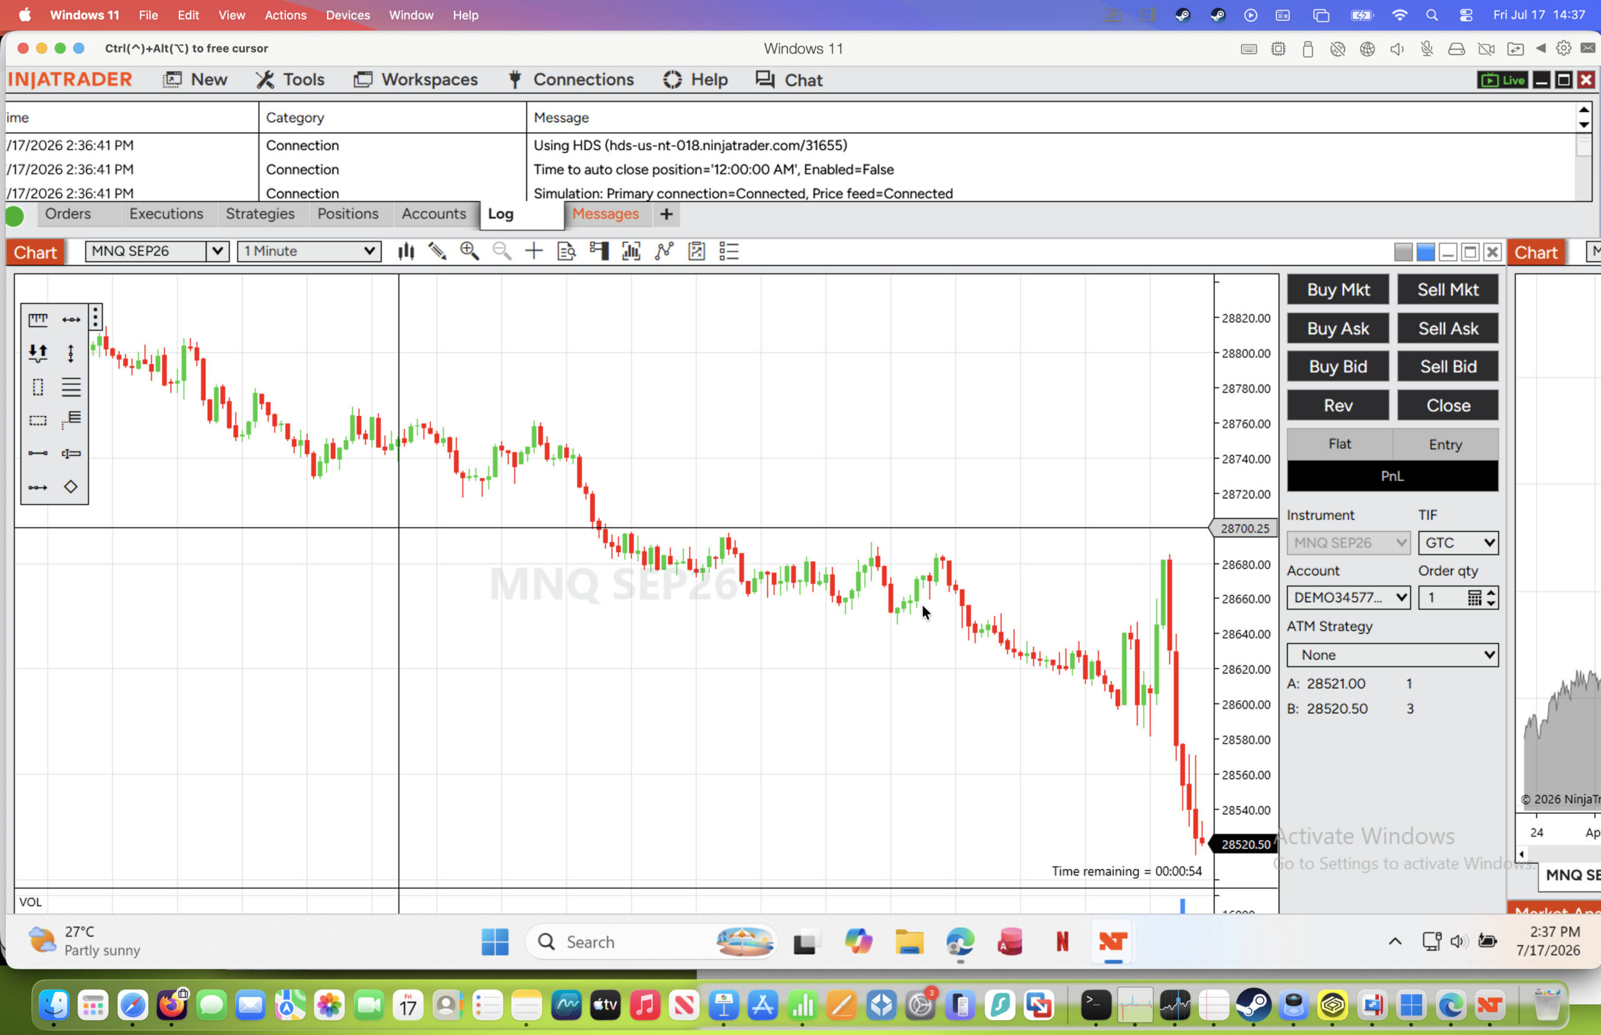Open the Tools menu

[290, 80]
